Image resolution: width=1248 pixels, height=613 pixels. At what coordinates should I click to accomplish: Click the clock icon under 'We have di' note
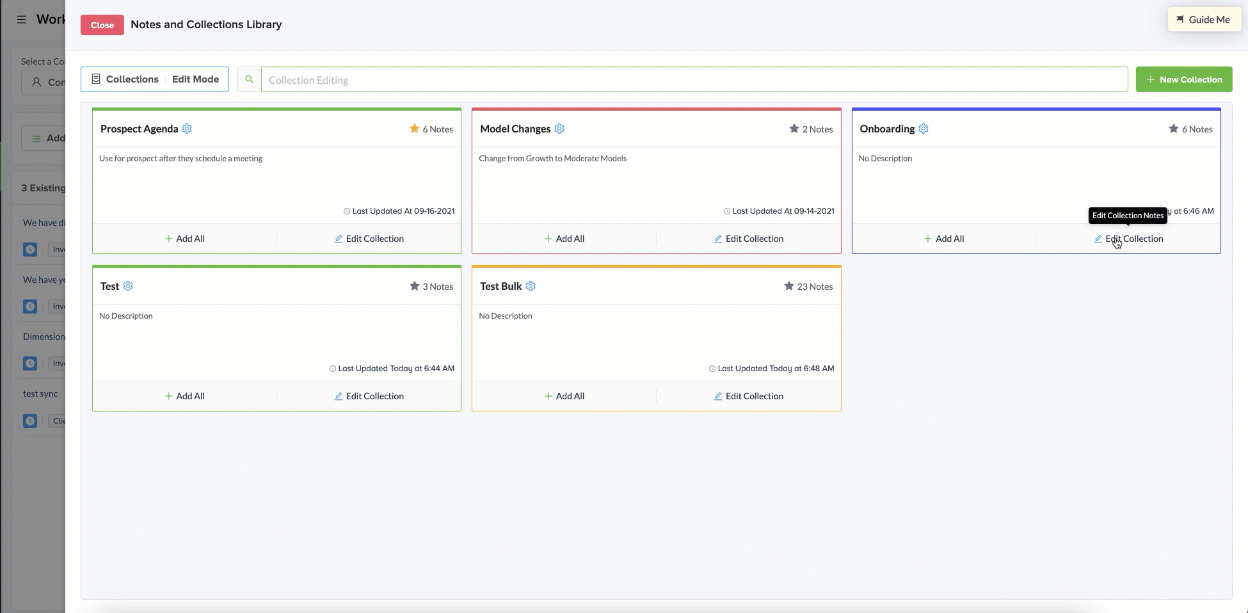coord(30,250)
